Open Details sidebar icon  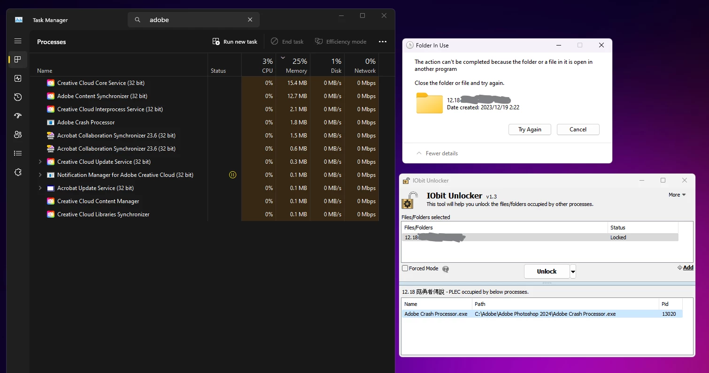pos(18,153)
